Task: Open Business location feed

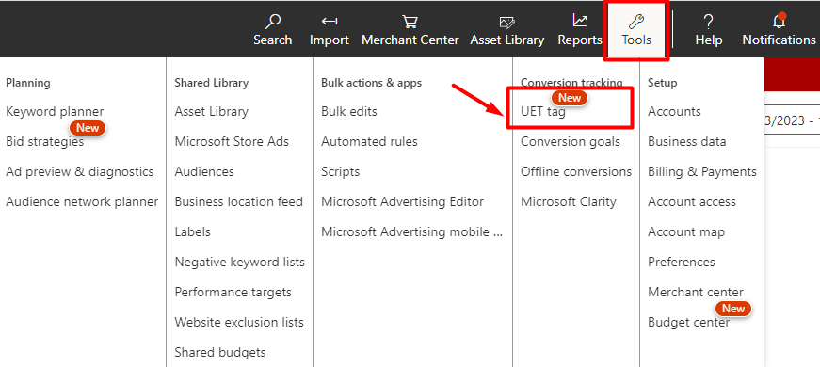Action: pyautogui.click(x=239, y=201)
